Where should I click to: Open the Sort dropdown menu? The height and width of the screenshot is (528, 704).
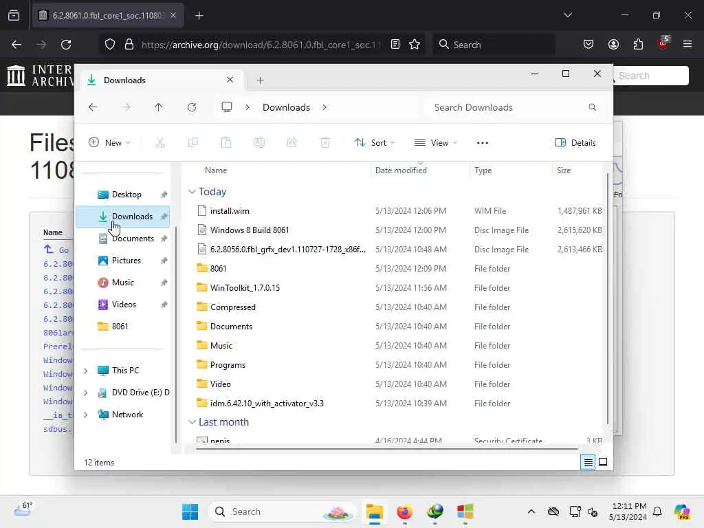point(375,143)
